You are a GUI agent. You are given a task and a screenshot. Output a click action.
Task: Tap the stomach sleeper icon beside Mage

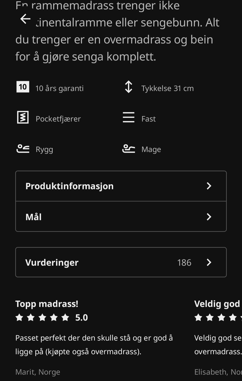pos(129,149)
